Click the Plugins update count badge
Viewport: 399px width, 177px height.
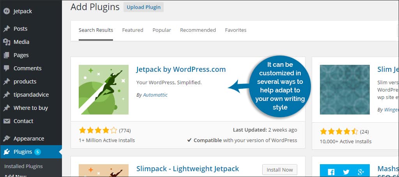37,152
